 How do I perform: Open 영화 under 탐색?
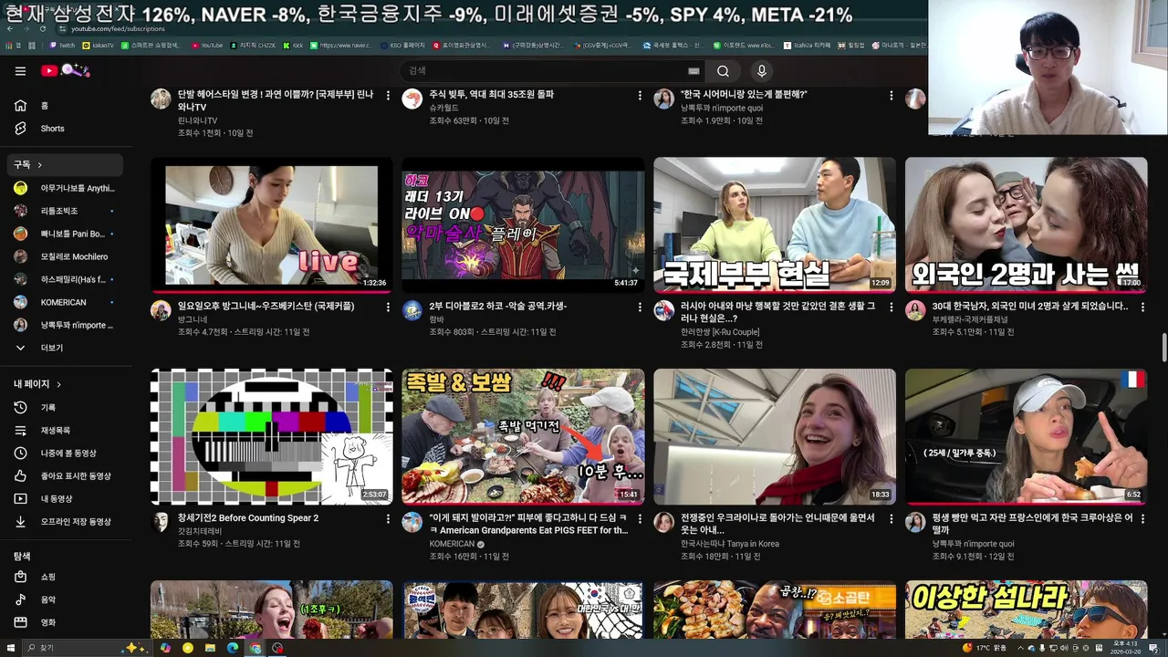click(x=66, y=622)
